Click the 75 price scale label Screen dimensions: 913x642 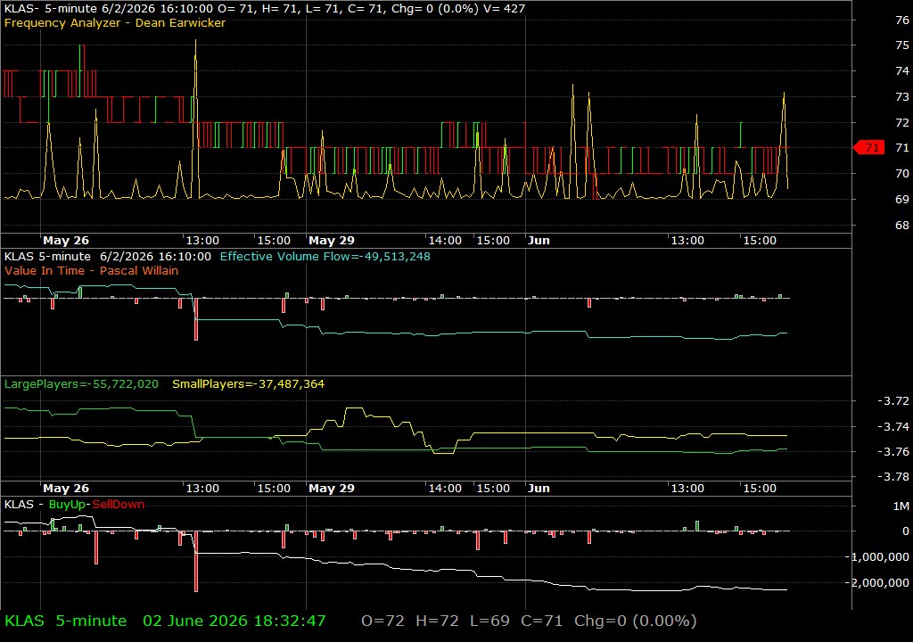pos(902,45)
